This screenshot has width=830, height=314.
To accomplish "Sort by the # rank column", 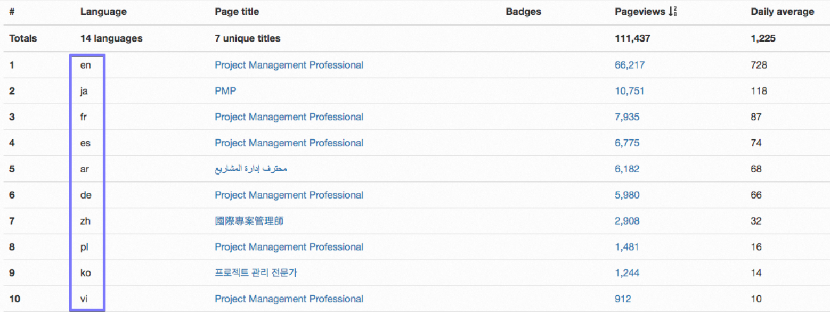I will 12,12.
